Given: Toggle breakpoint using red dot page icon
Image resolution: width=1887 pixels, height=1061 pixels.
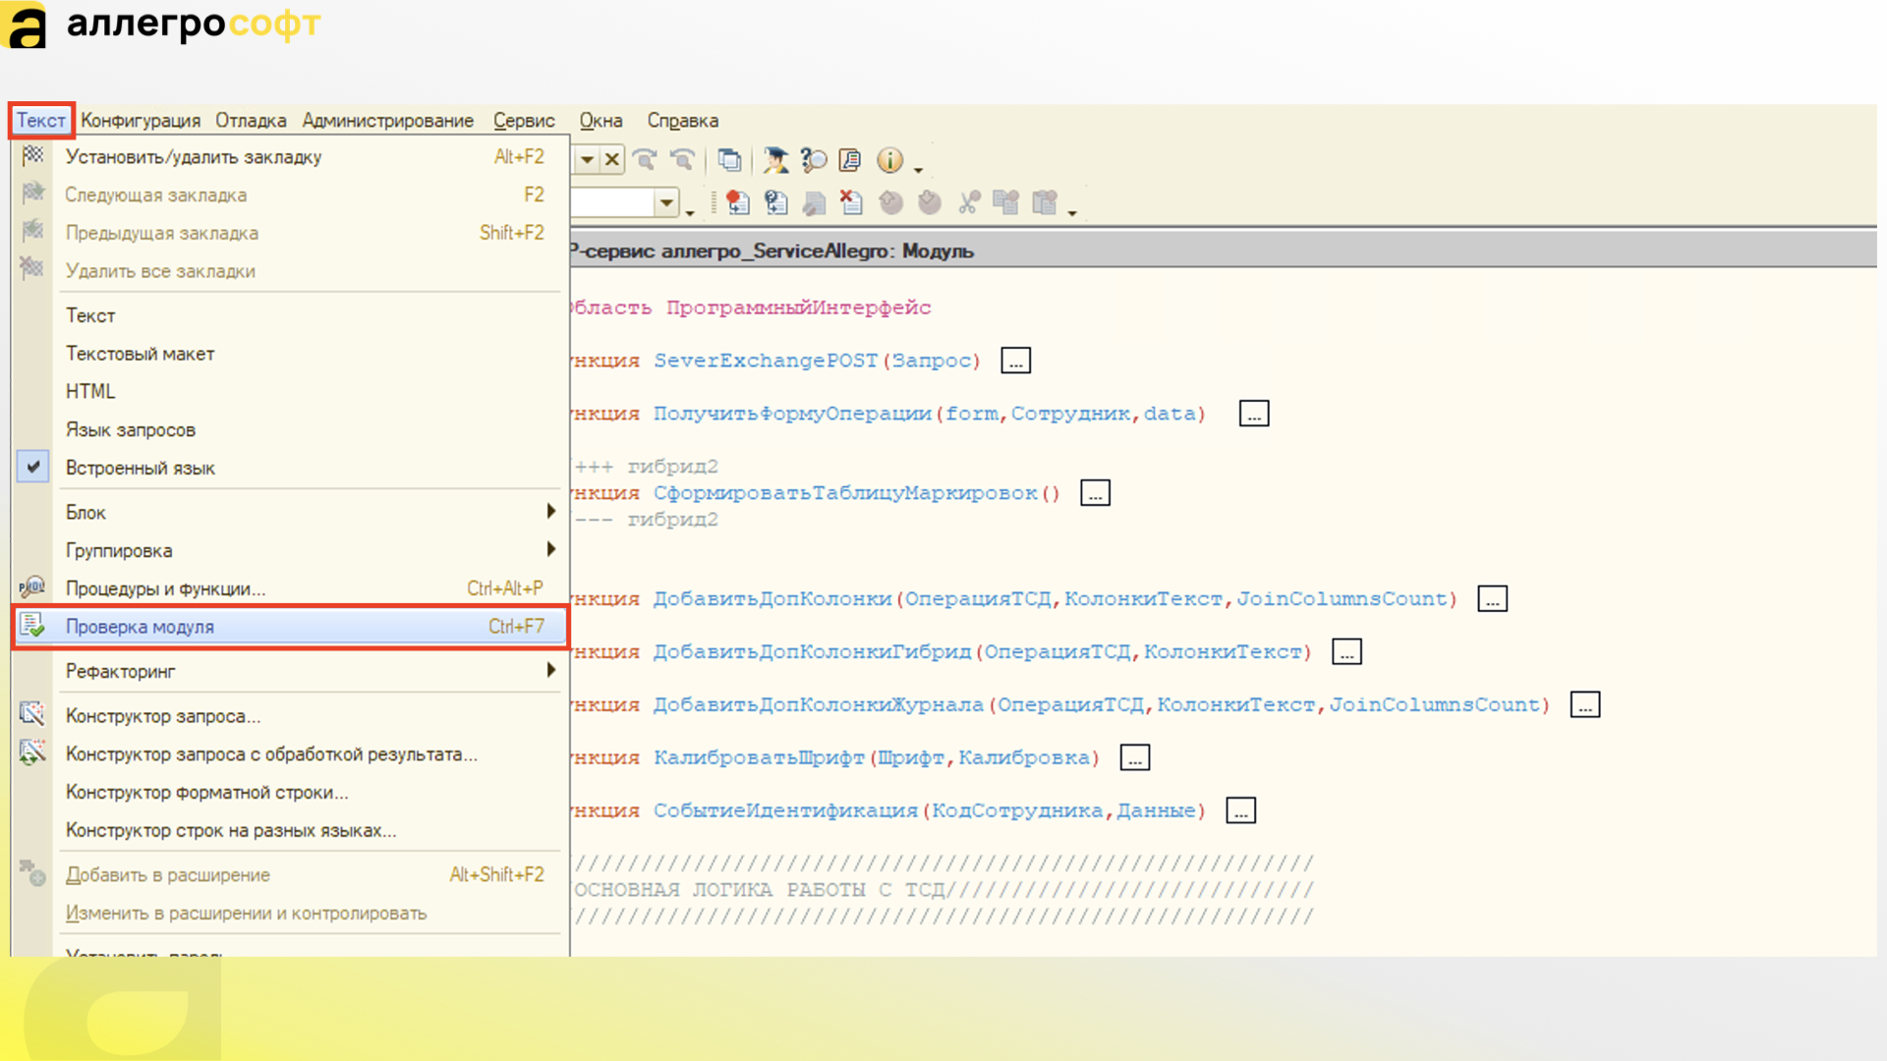Looking at the screenshot, I should (x=737, y=202).
